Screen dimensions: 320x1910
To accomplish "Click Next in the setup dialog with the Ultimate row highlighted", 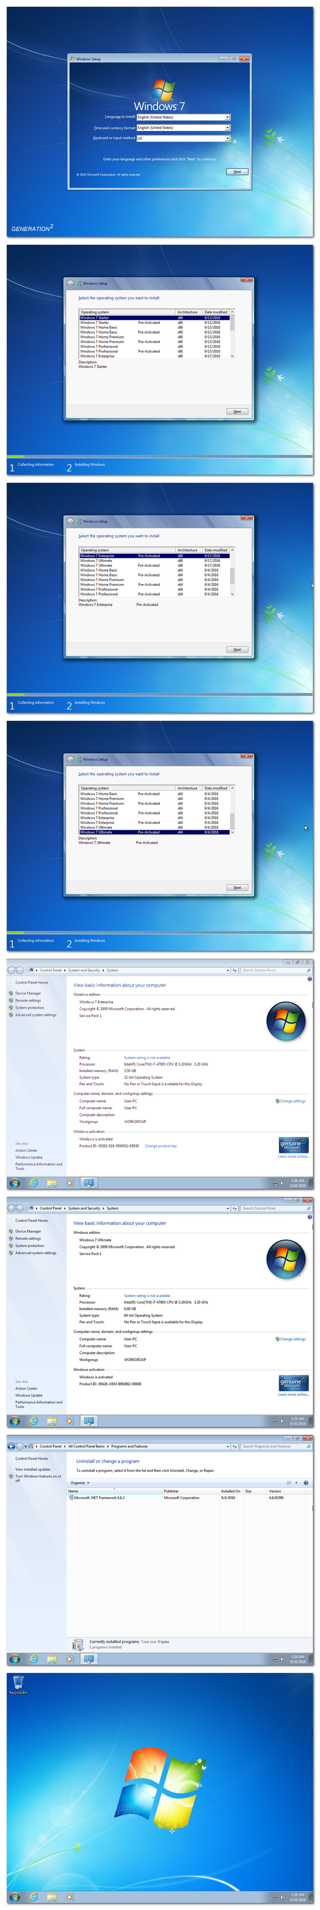I will point(236,888).
